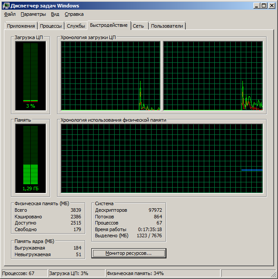Click the memory gauge showing 1,29 ГБ
This screenshot has height=279, width=278.
coord(30,159)
